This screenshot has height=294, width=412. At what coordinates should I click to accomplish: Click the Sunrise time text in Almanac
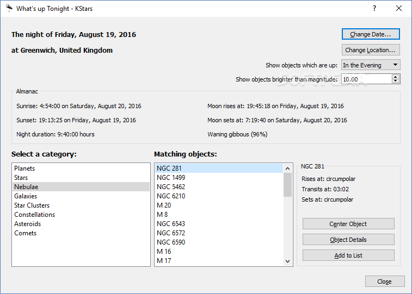click(79, 106)
